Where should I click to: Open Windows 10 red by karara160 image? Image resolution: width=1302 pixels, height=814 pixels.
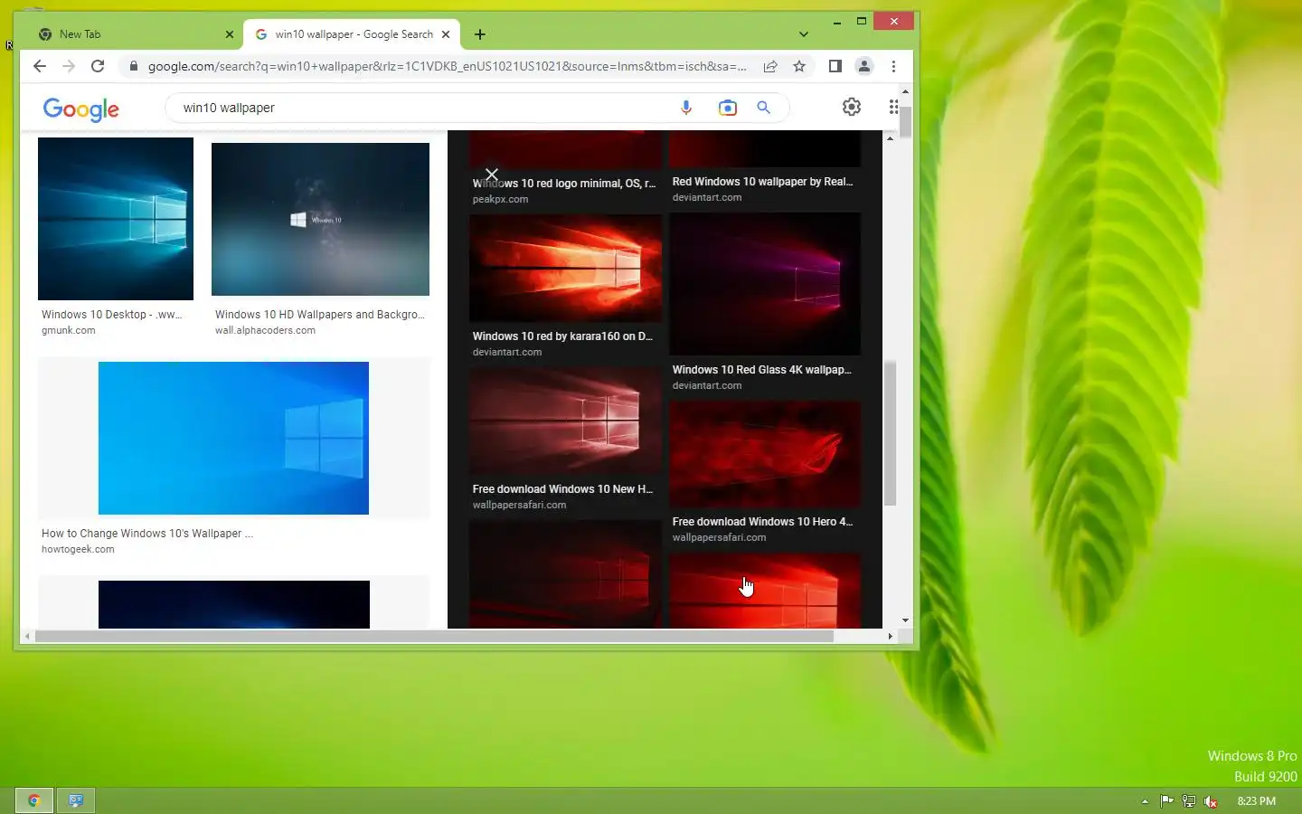pyautogui.click(x=566, y=268)
